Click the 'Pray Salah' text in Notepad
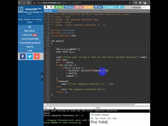Screen dimensions: 168x126 tap(99, 122)
